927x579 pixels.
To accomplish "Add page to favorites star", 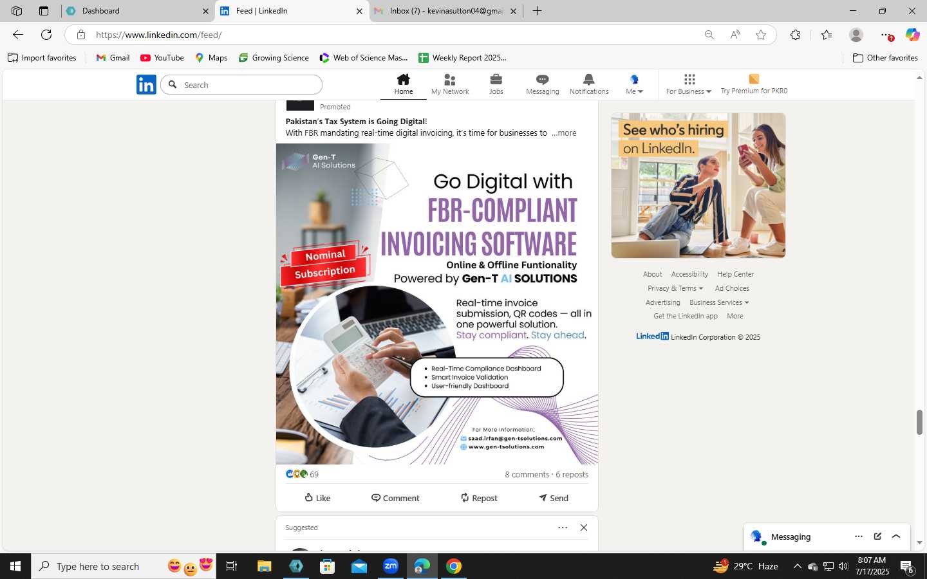I will pos(761,35).
